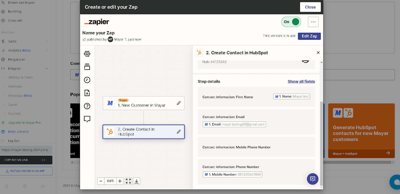Click Log Out in sidebar
This screenshot has height=194, width=400.
point(14,141)
